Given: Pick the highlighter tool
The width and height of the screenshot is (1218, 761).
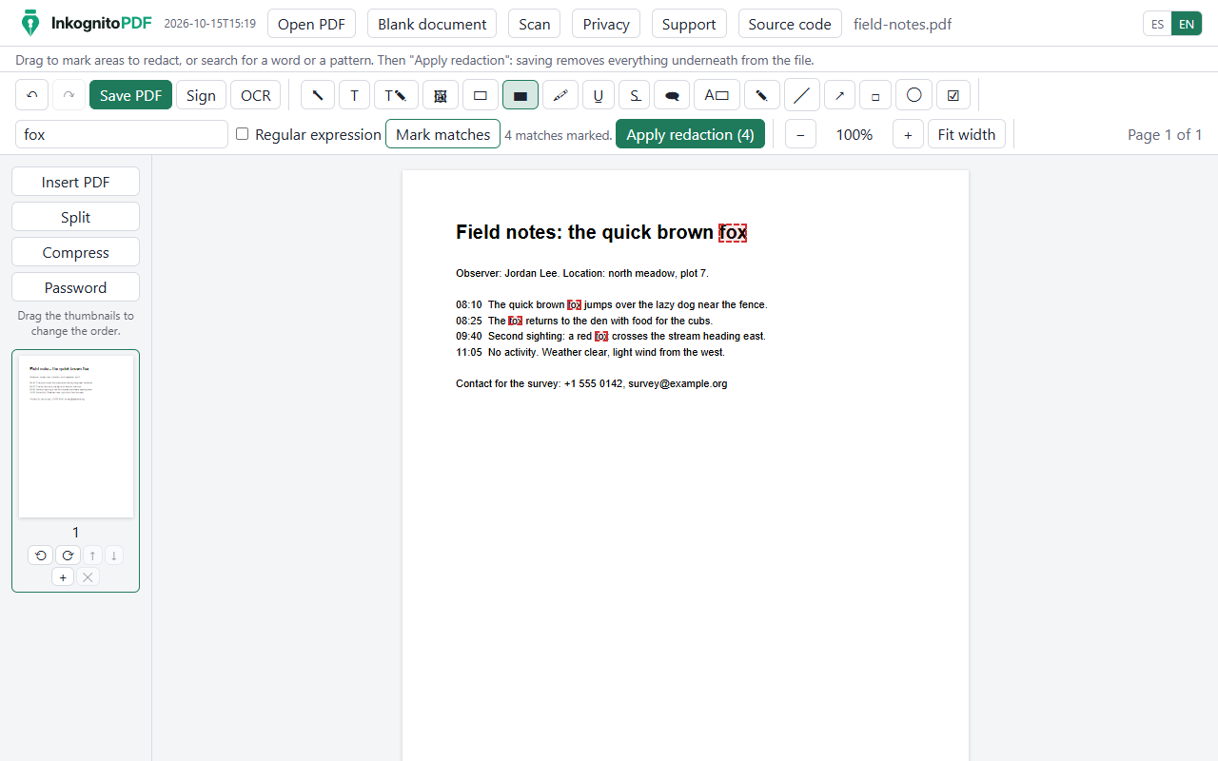Looking at the screenshot, I should click(560, 95).
